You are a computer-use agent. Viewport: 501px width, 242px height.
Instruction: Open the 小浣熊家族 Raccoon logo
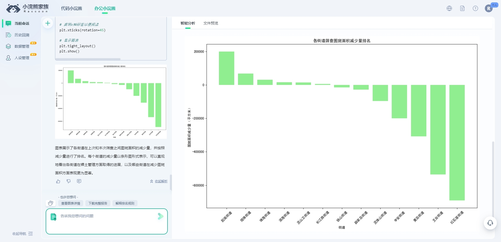tap(27, 8)
